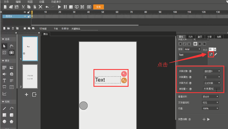
Task: Switch to the 分享 tab
Action: (209, 37)
